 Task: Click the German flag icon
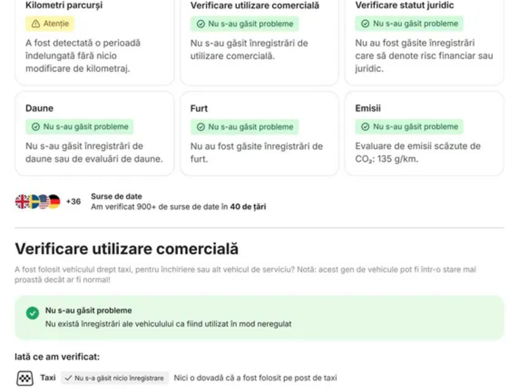click(54, 202)
